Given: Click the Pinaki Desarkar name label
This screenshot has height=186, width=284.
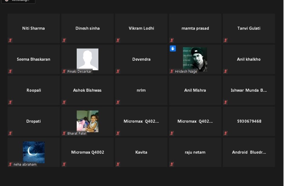Looking at the screenshot, I should click(x=79, y=71).
